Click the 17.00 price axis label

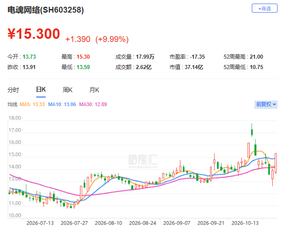pyautogui.click(x=15, y=130)
